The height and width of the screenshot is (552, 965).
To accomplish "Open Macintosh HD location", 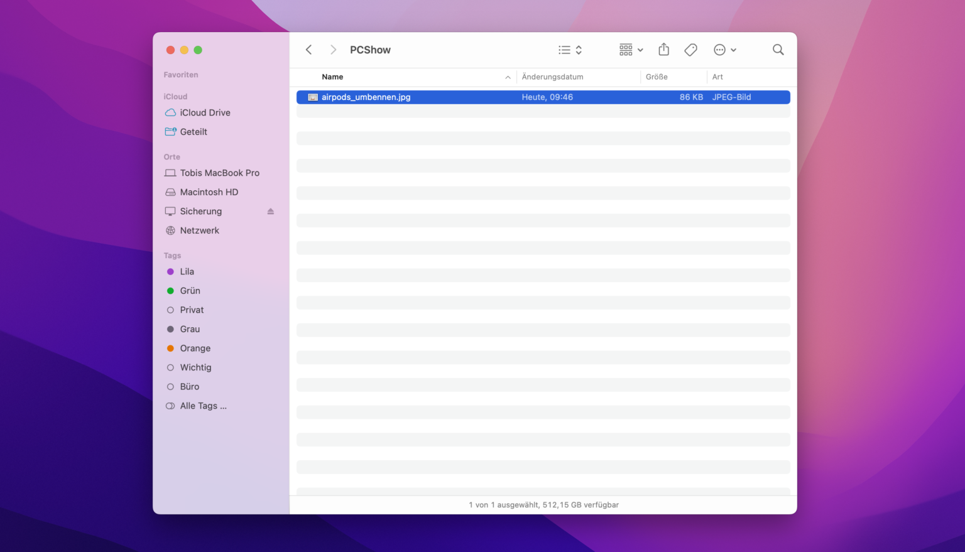I will [209, 192].
